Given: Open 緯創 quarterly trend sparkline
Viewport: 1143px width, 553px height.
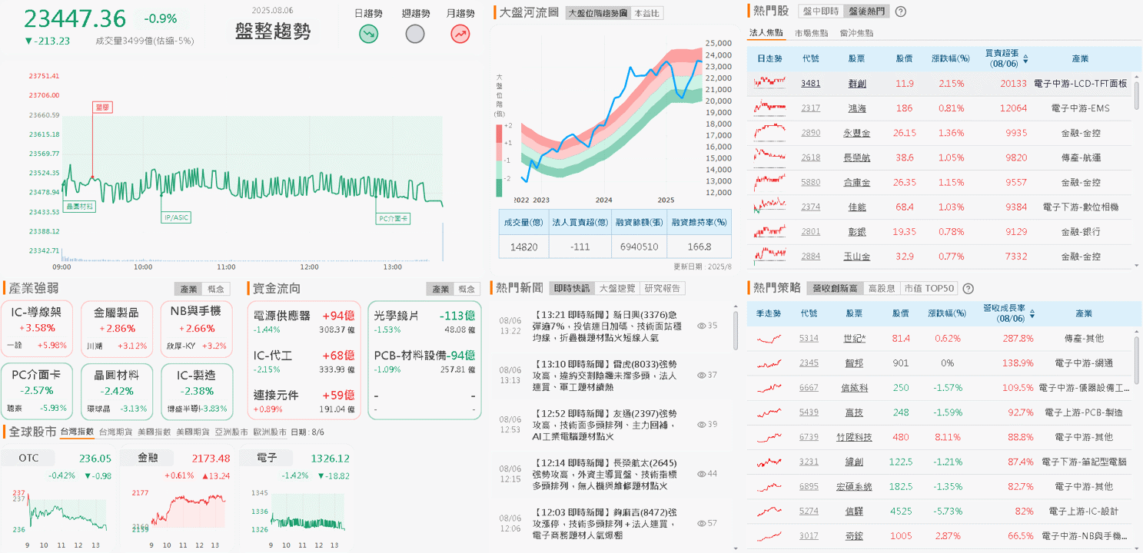Looking at the screenshot, I should tap(769, 462).
